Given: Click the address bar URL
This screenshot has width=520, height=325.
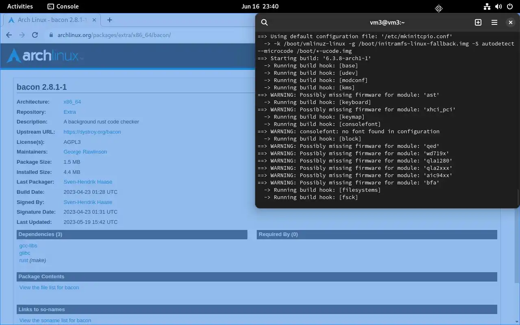Looking at the screenshot, I should pyautogui.click(x=114, y=35).
